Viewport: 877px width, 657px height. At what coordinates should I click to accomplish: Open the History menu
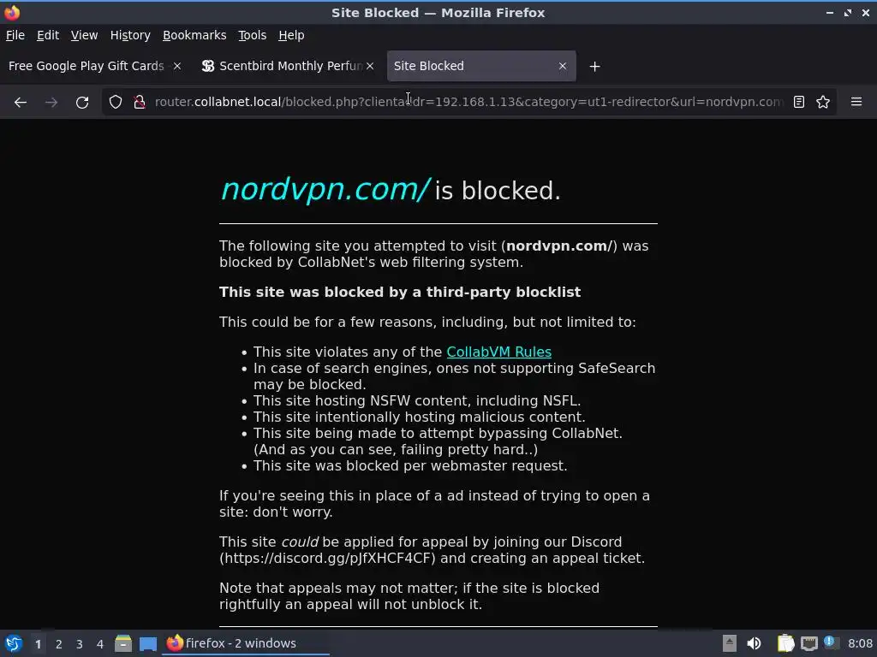pyautogui.click(x=130, y=35)
